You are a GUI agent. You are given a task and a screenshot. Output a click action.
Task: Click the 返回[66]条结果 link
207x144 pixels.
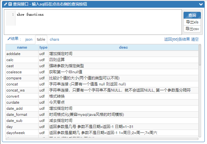(177, 39)
